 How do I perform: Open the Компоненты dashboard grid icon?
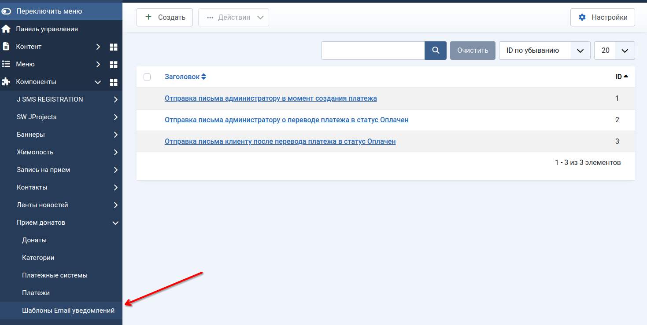(x=114, y=82)
